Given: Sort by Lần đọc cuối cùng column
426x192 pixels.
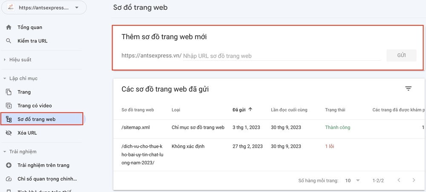Looking at the screenshot, I should pyautogui.click(x=289, y=110).
